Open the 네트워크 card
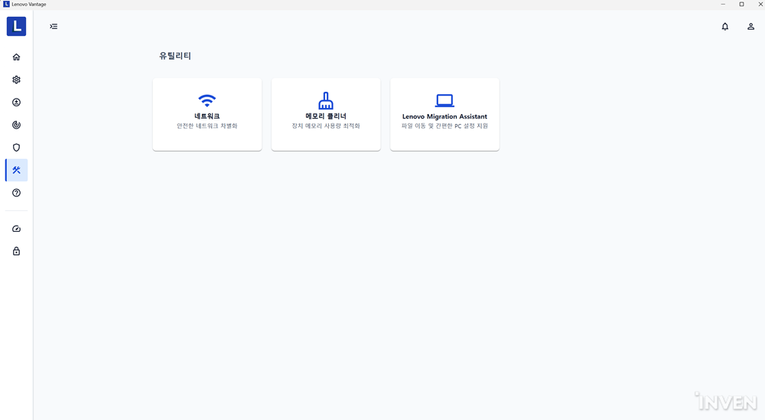Viewport: 765px width, 420px height. tap(207, 115)
